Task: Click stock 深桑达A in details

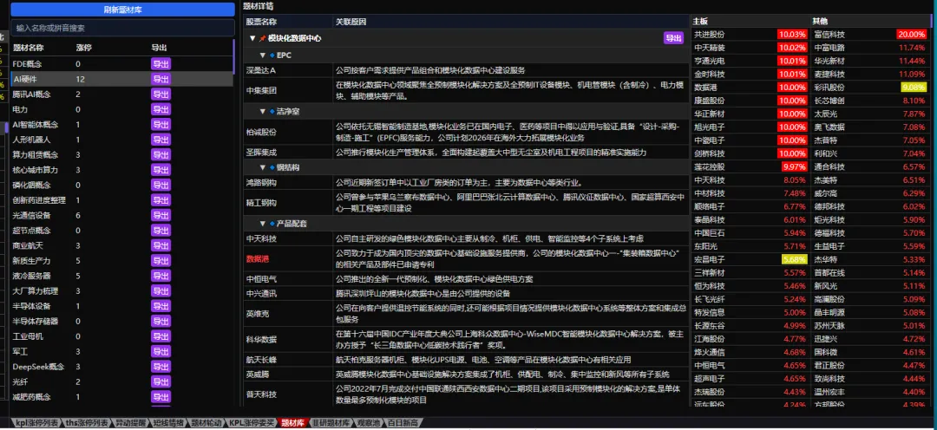Action: pyautogui.click(x=261, y=70)
